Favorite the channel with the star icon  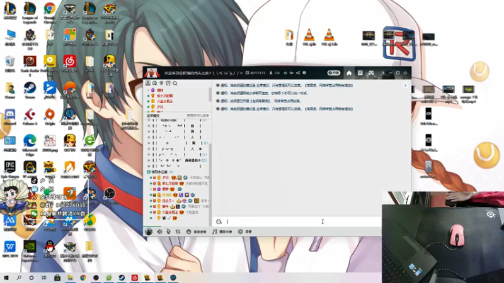pyautogui.click(x=285, y=73)
